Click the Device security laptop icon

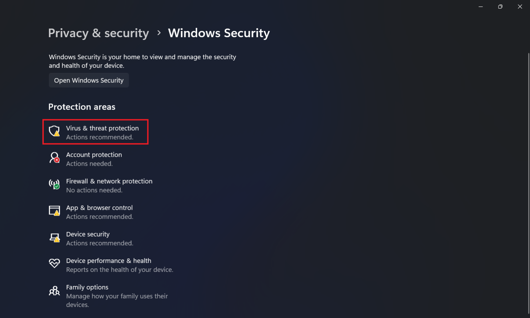tap(54, 237)
